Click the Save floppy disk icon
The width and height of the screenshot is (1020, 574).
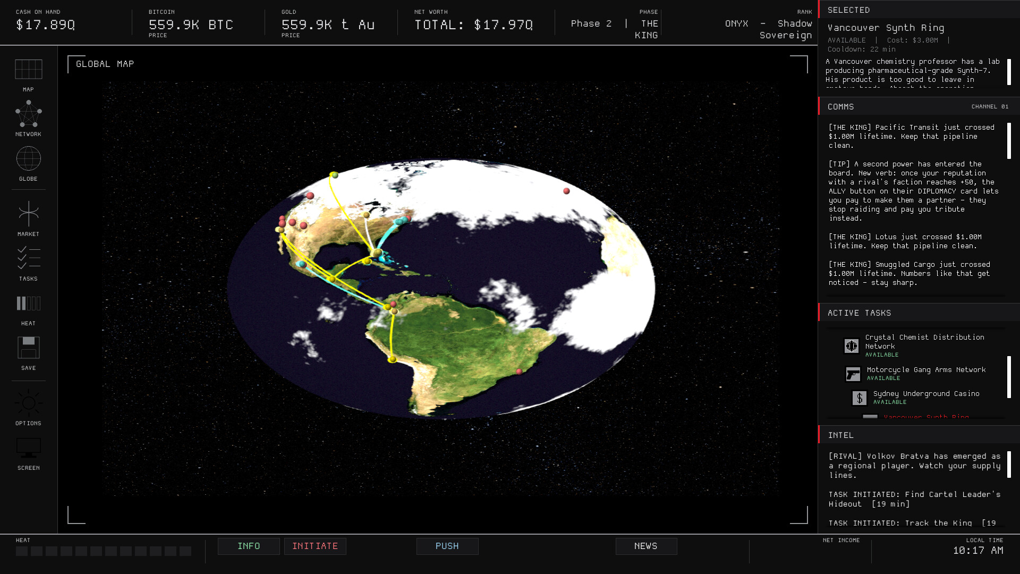(x=29, y=348)
